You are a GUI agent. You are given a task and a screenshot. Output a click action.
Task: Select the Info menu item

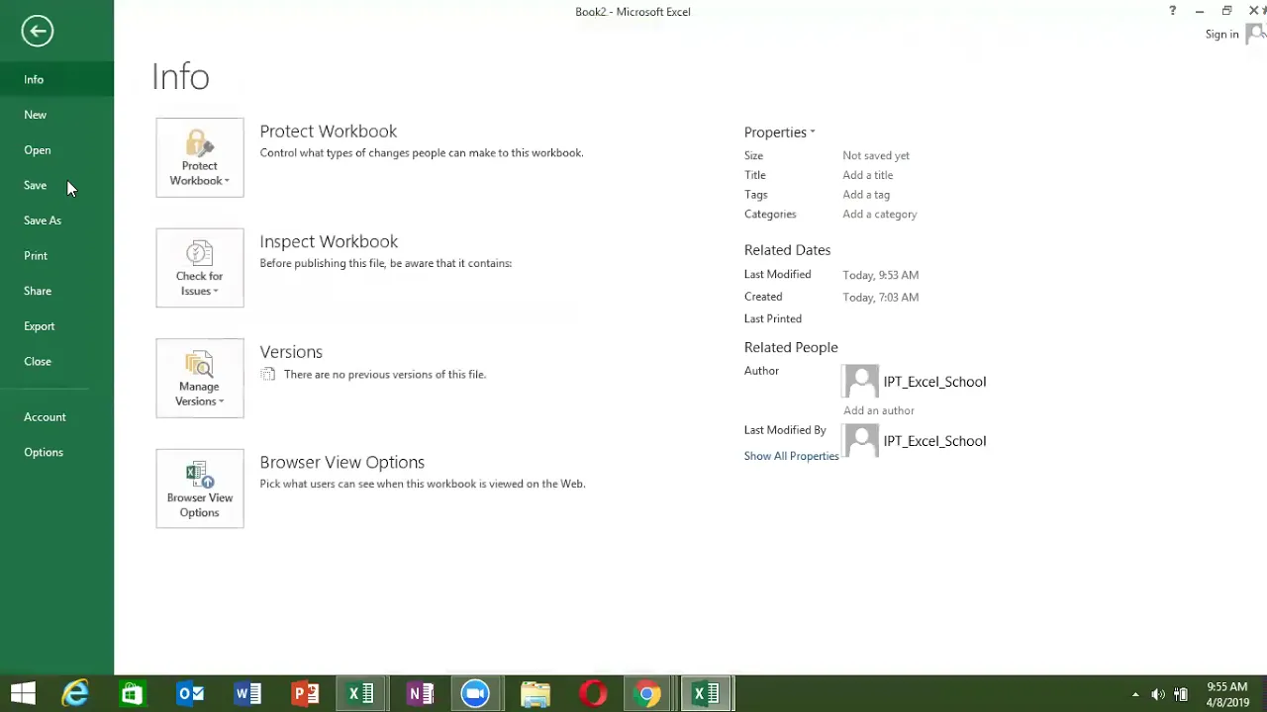(x=56, y=79)
